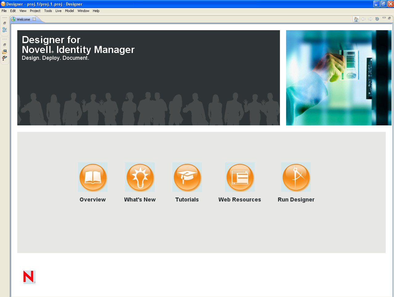Select the Welcome tab
Viewport: 394px width, 297px height.
coord(23,19)
